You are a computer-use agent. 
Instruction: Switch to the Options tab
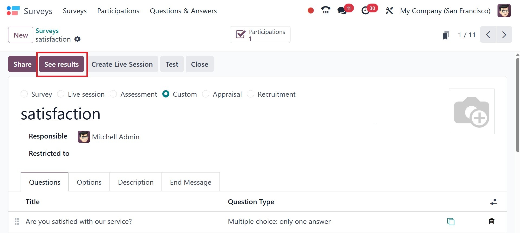(x=89, y=182)
